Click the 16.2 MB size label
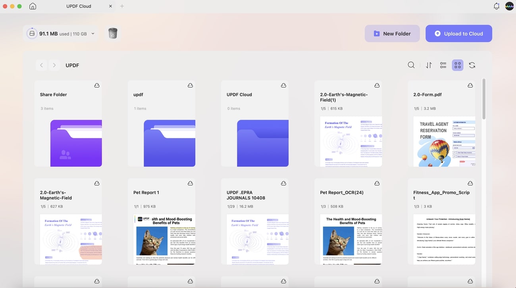516x288 pixels. pos(246,206)
